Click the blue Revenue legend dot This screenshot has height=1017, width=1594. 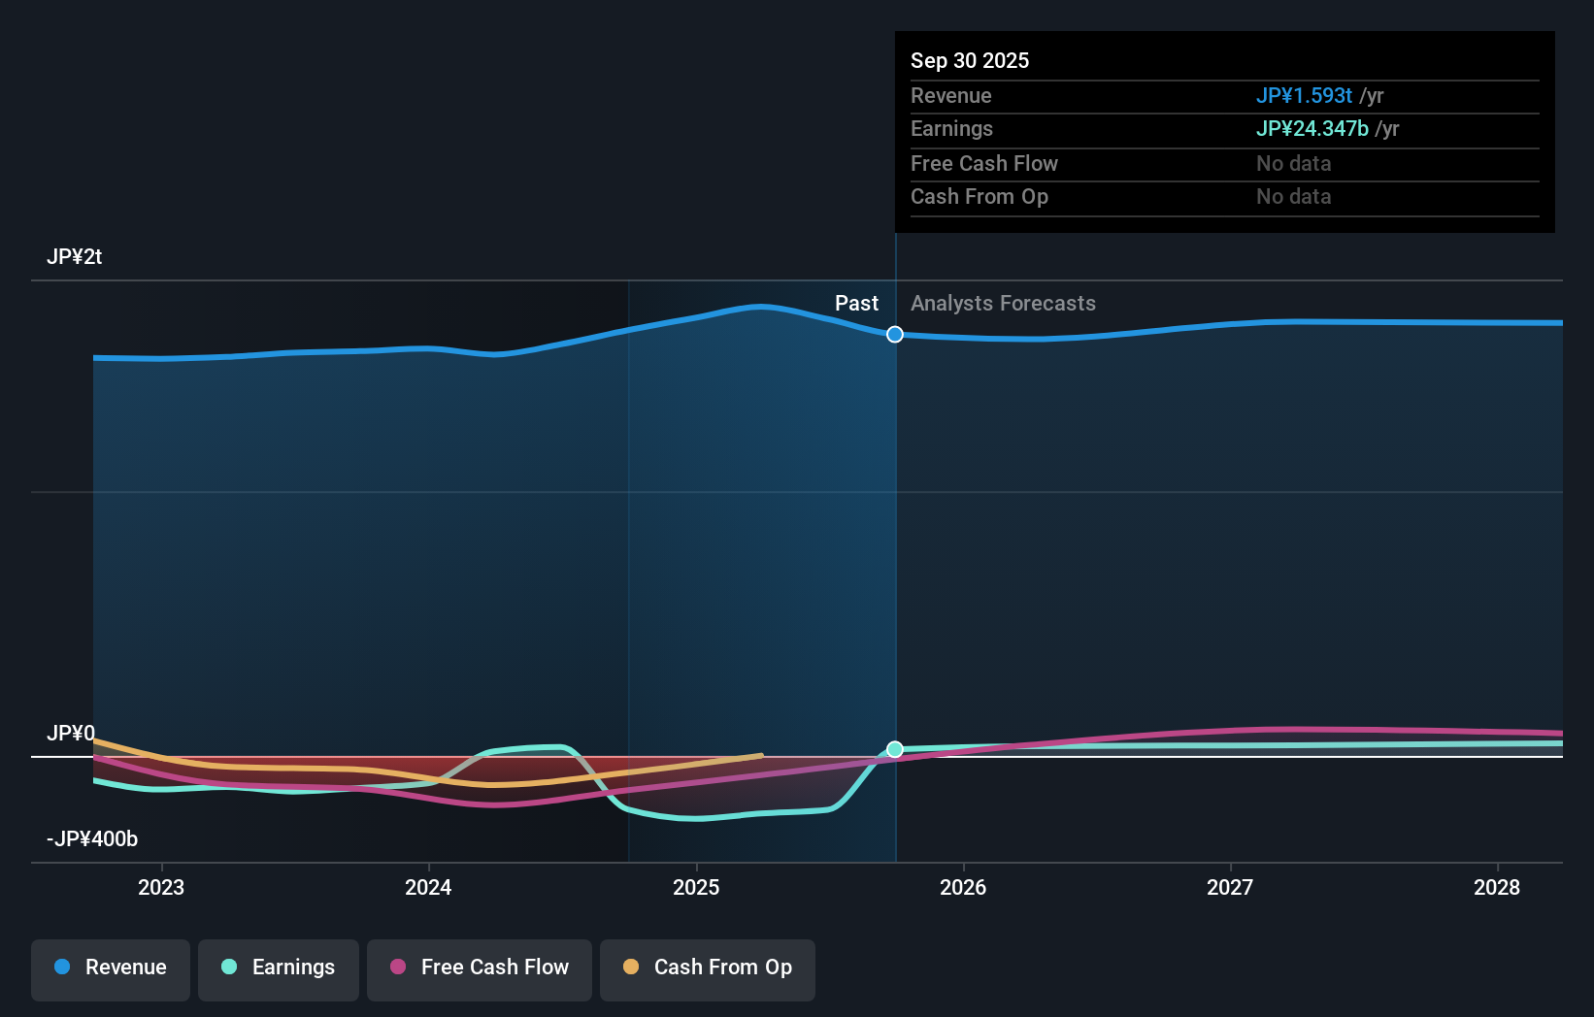coord(63,968)
